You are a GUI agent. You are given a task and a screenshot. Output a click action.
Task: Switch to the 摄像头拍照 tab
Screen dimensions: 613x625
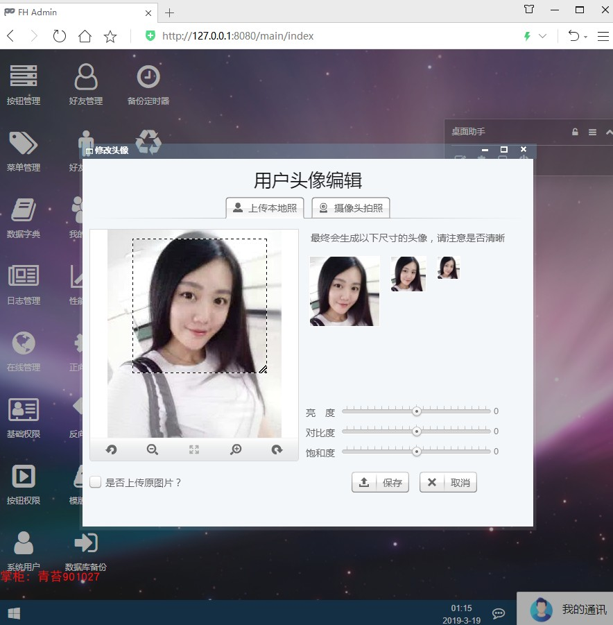point(351,207)
